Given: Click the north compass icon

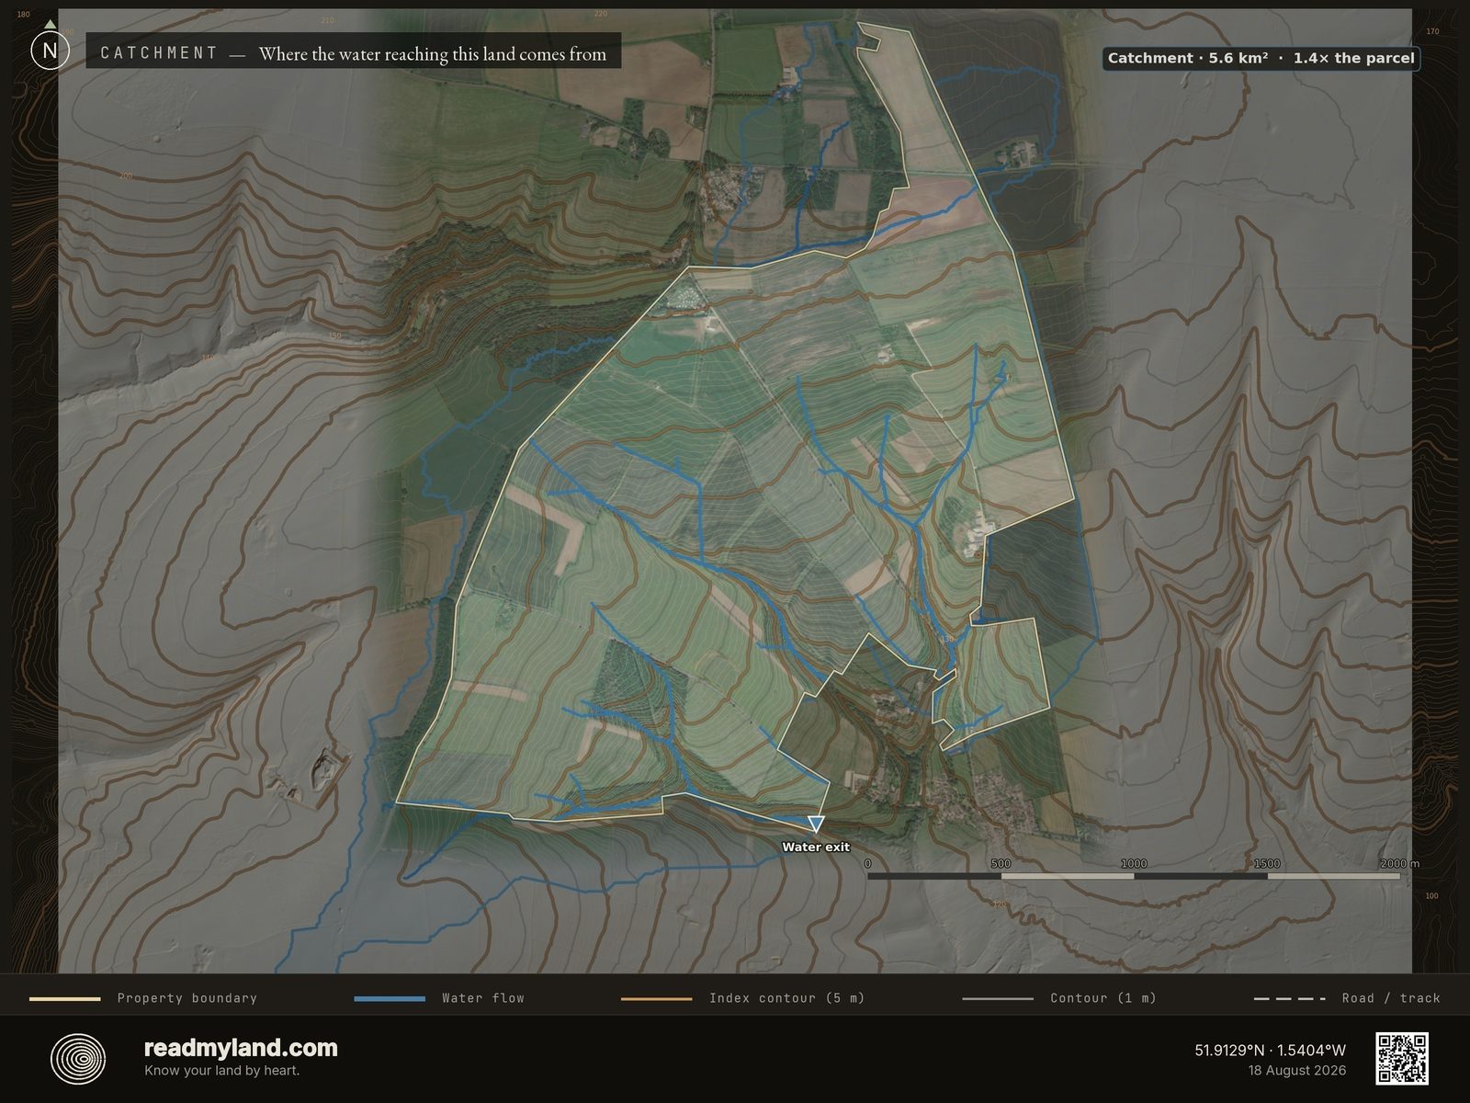Looking at the screenshot, I should [x=50, y=51].
